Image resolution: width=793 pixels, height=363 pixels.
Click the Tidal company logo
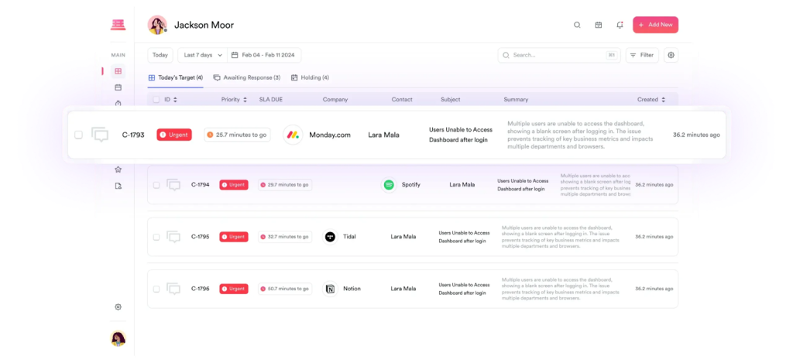pos(330,237)
